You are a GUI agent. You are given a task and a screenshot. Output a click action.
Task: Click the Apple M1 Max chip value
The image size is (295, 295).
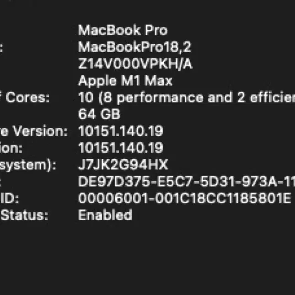125,81
